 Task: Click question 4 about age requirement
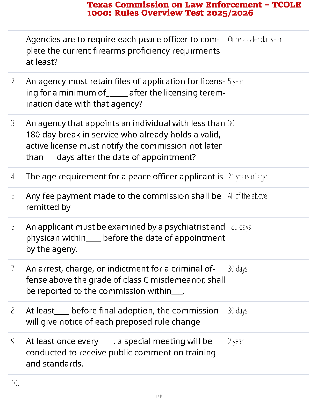coord(125,177)
